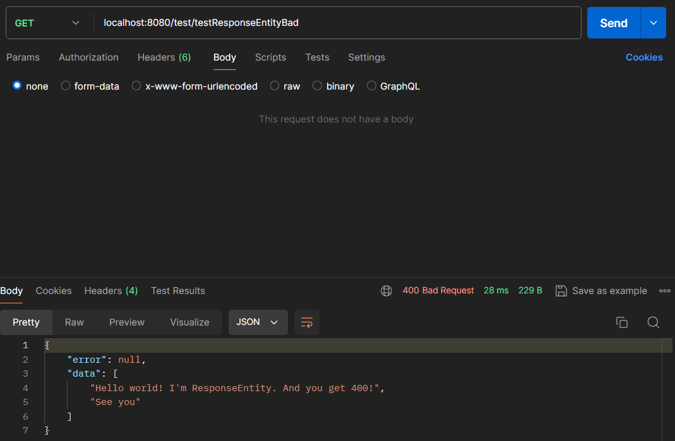Switch to the Raw response view
Screen dimensions: 675x441
74,322
